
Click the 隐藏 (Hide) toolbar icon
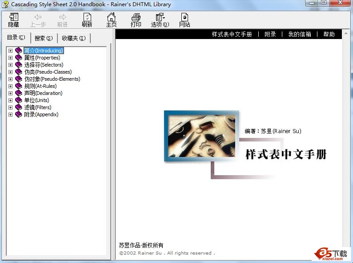click(13, 20)
